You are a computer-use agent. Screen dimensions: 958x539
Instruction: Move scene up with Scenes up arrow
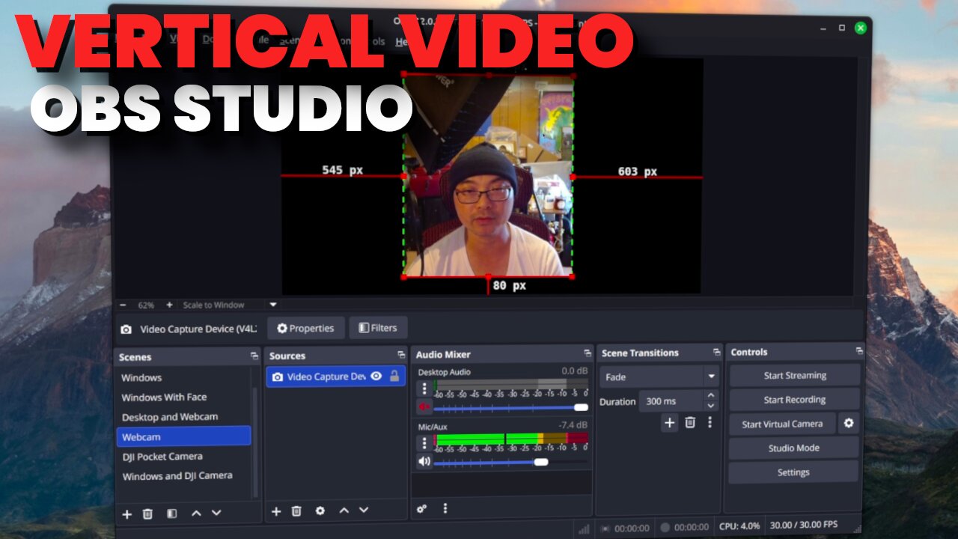(196, 513)
